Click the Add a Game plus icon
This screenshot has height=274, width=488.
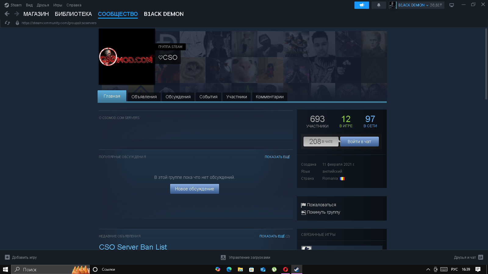7,257
